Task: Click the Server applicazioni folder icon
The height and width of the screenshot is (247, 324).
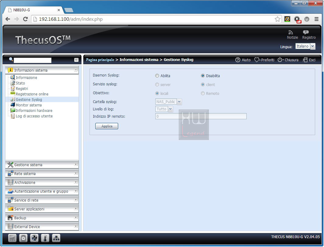Action: tap(10, 209)
